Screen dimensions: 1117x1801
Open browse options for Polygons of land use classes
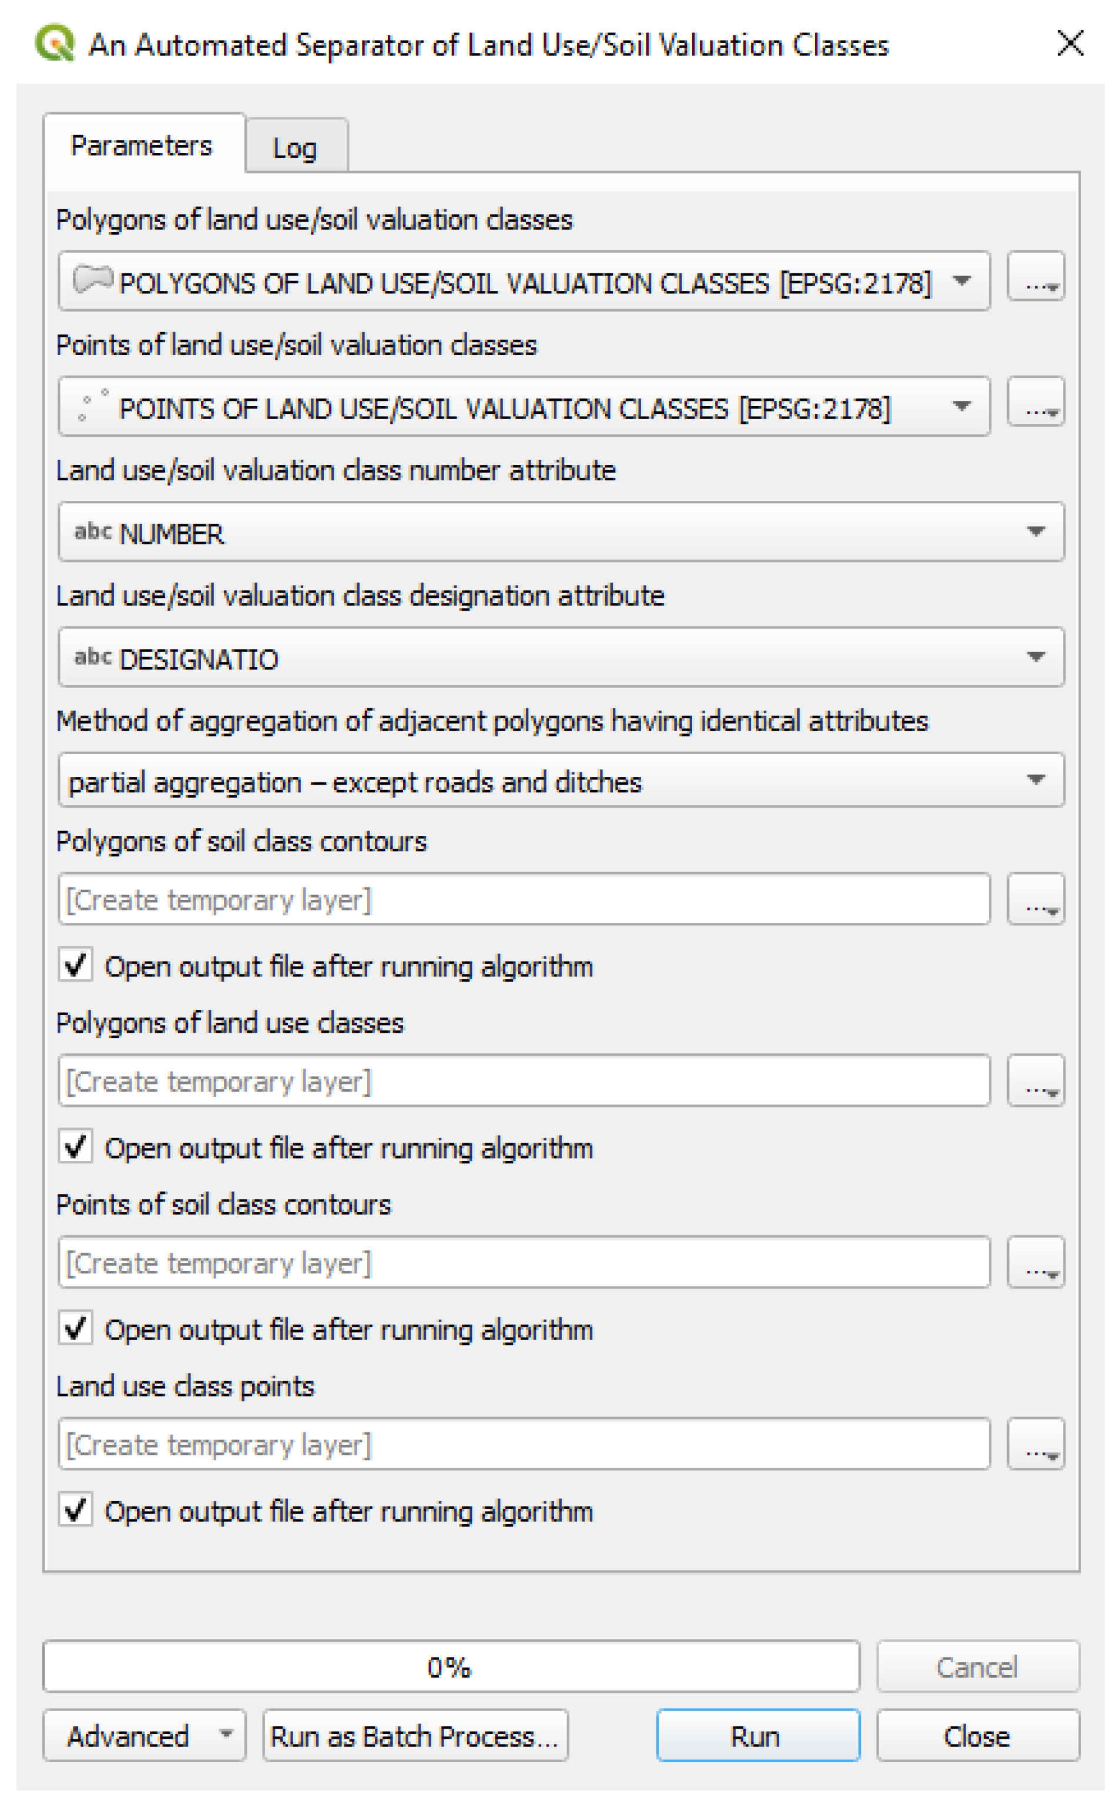pos(1036,1080)
